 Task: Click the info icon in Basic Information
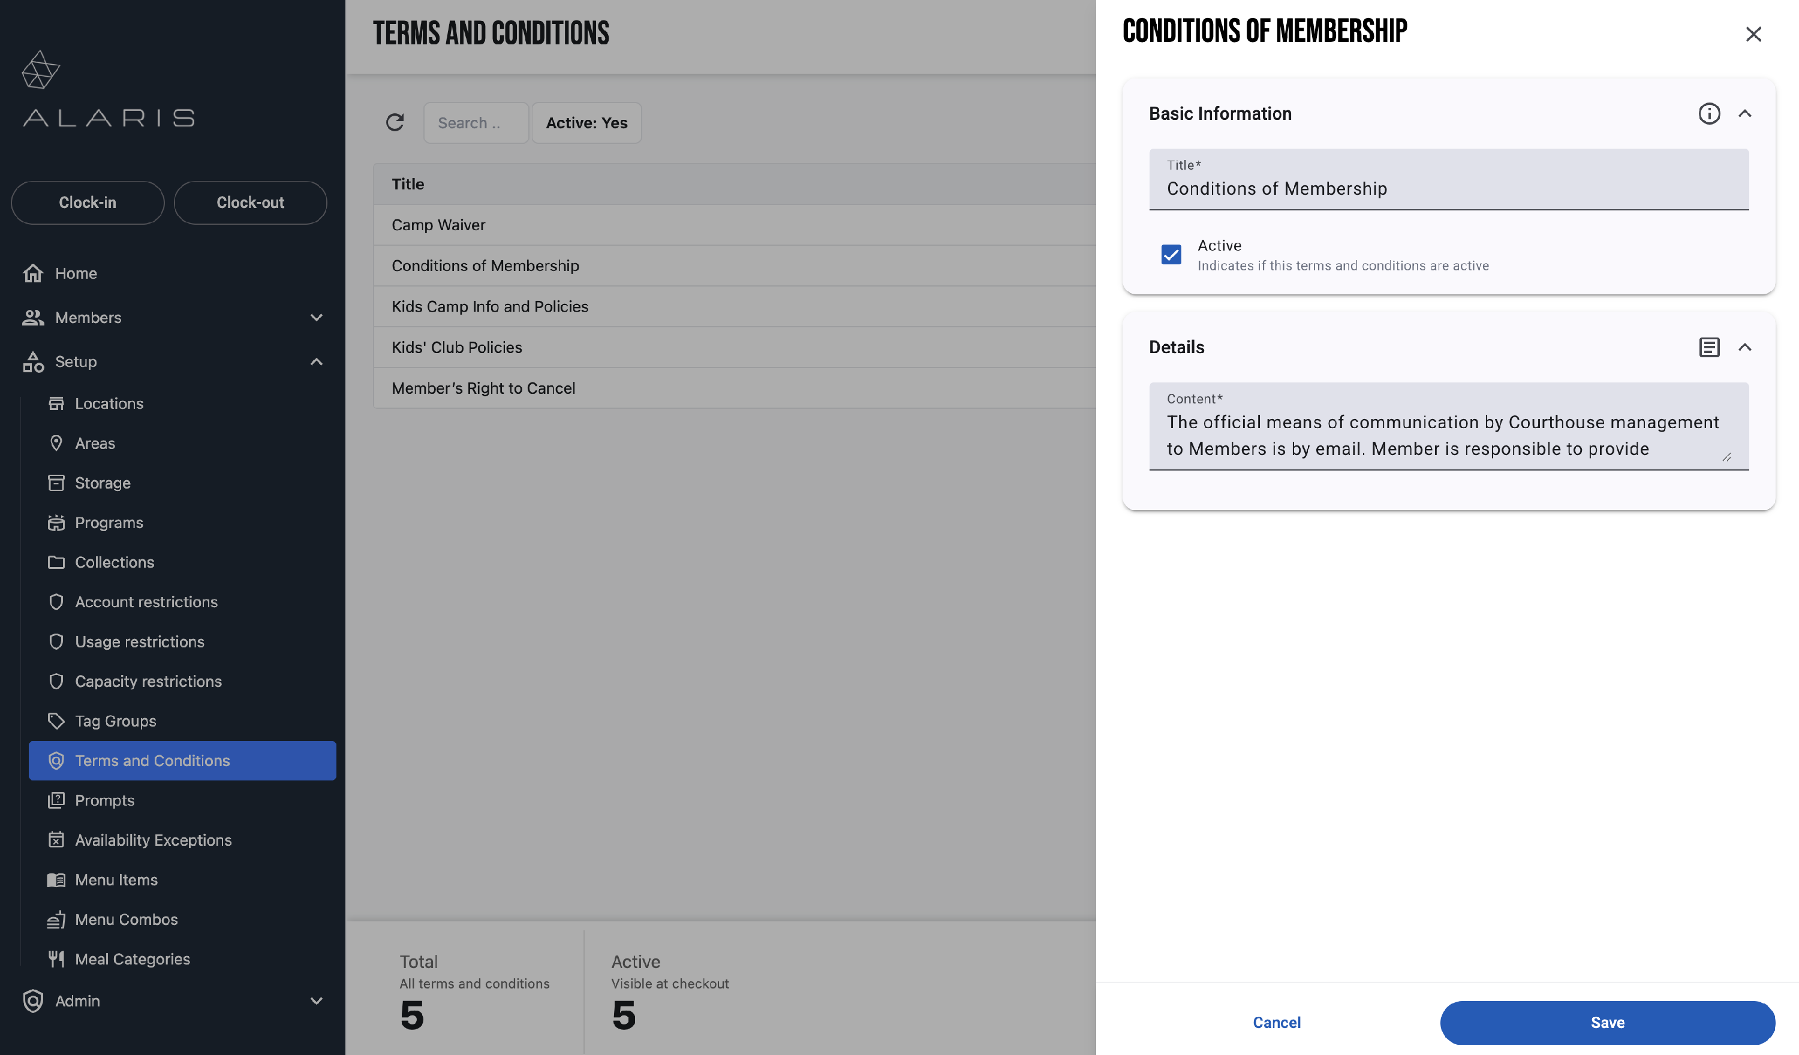point(1708,113)
